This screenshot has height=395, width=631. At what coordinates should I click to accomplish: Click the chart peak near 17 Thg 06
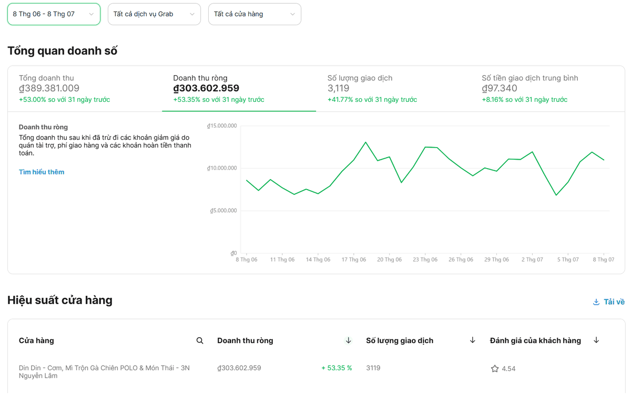click(366, 142)
